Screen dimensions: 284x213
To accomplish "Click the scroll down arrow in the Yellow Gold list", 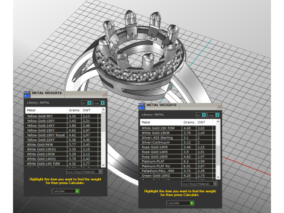I will pyautogui.click(x=103, y=165).
